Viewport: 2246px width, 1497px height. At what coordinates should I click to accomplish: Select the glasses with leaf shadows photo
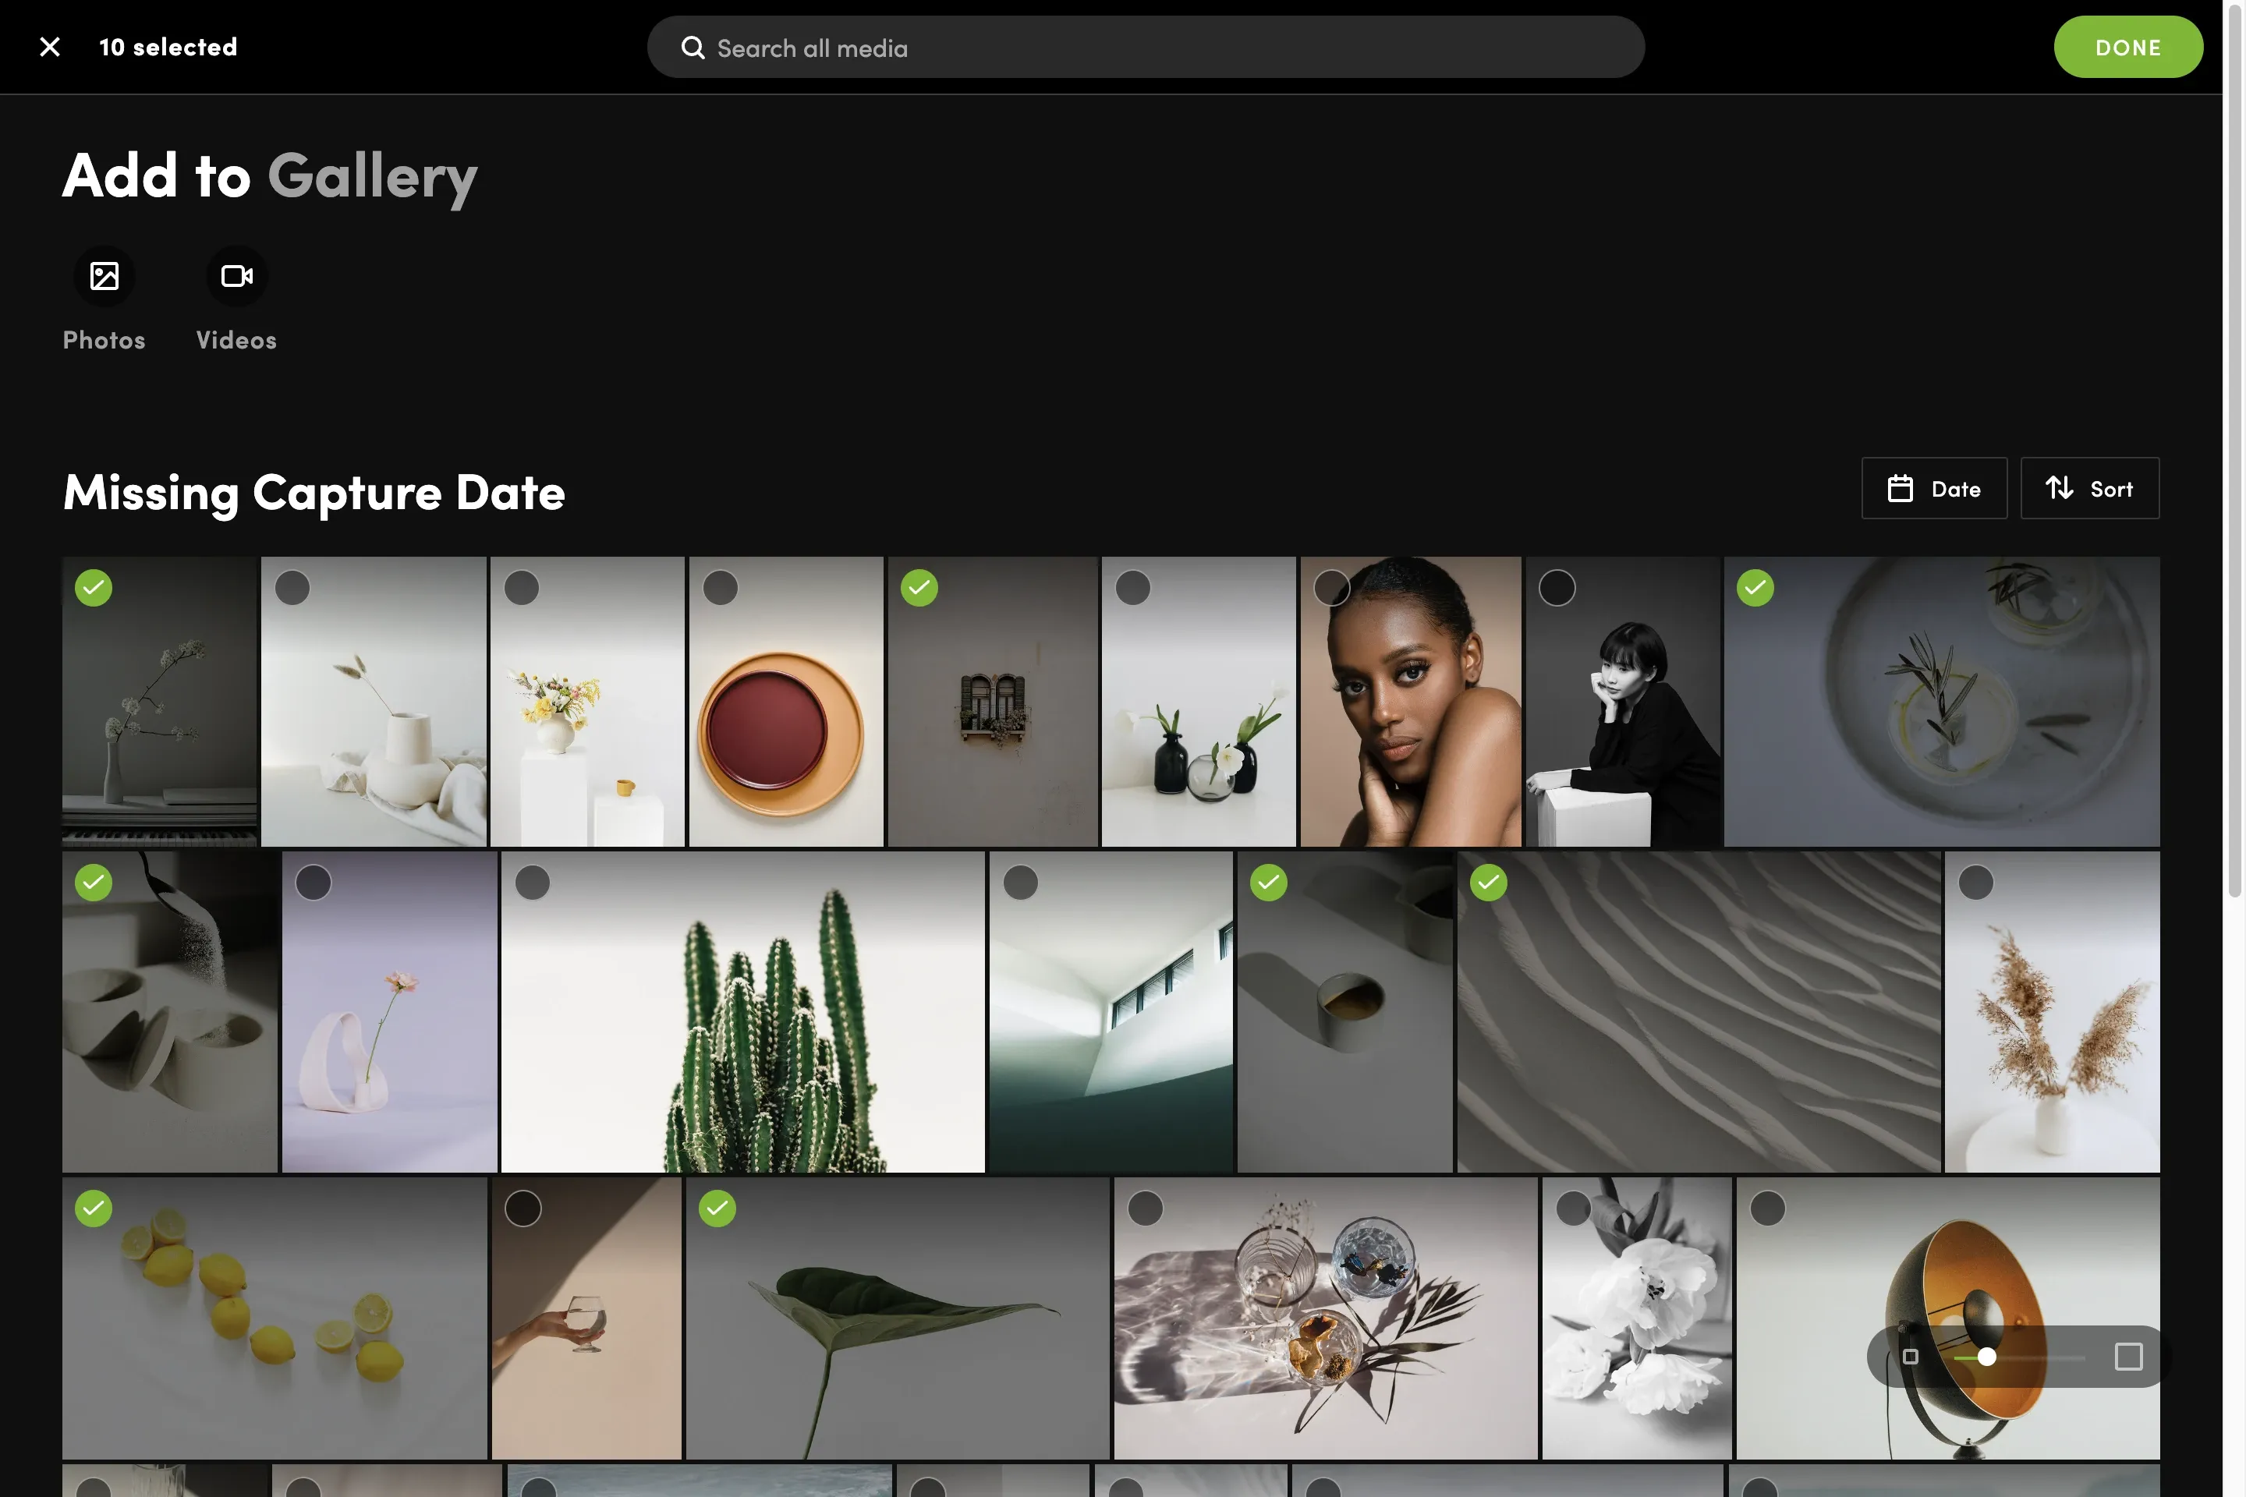[x=1145, y=1209]
